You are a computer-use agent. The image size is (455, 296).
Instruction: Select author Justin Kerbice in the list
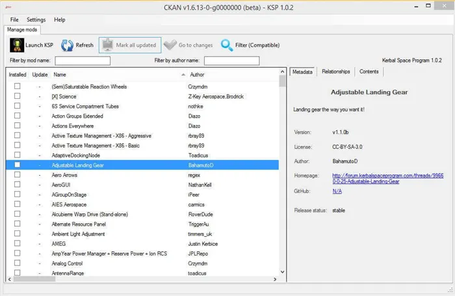click(203, 244)
